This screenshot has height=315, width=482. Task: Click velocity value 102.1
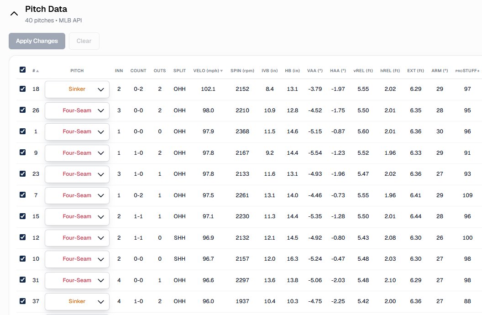click(x=208, y=89)
